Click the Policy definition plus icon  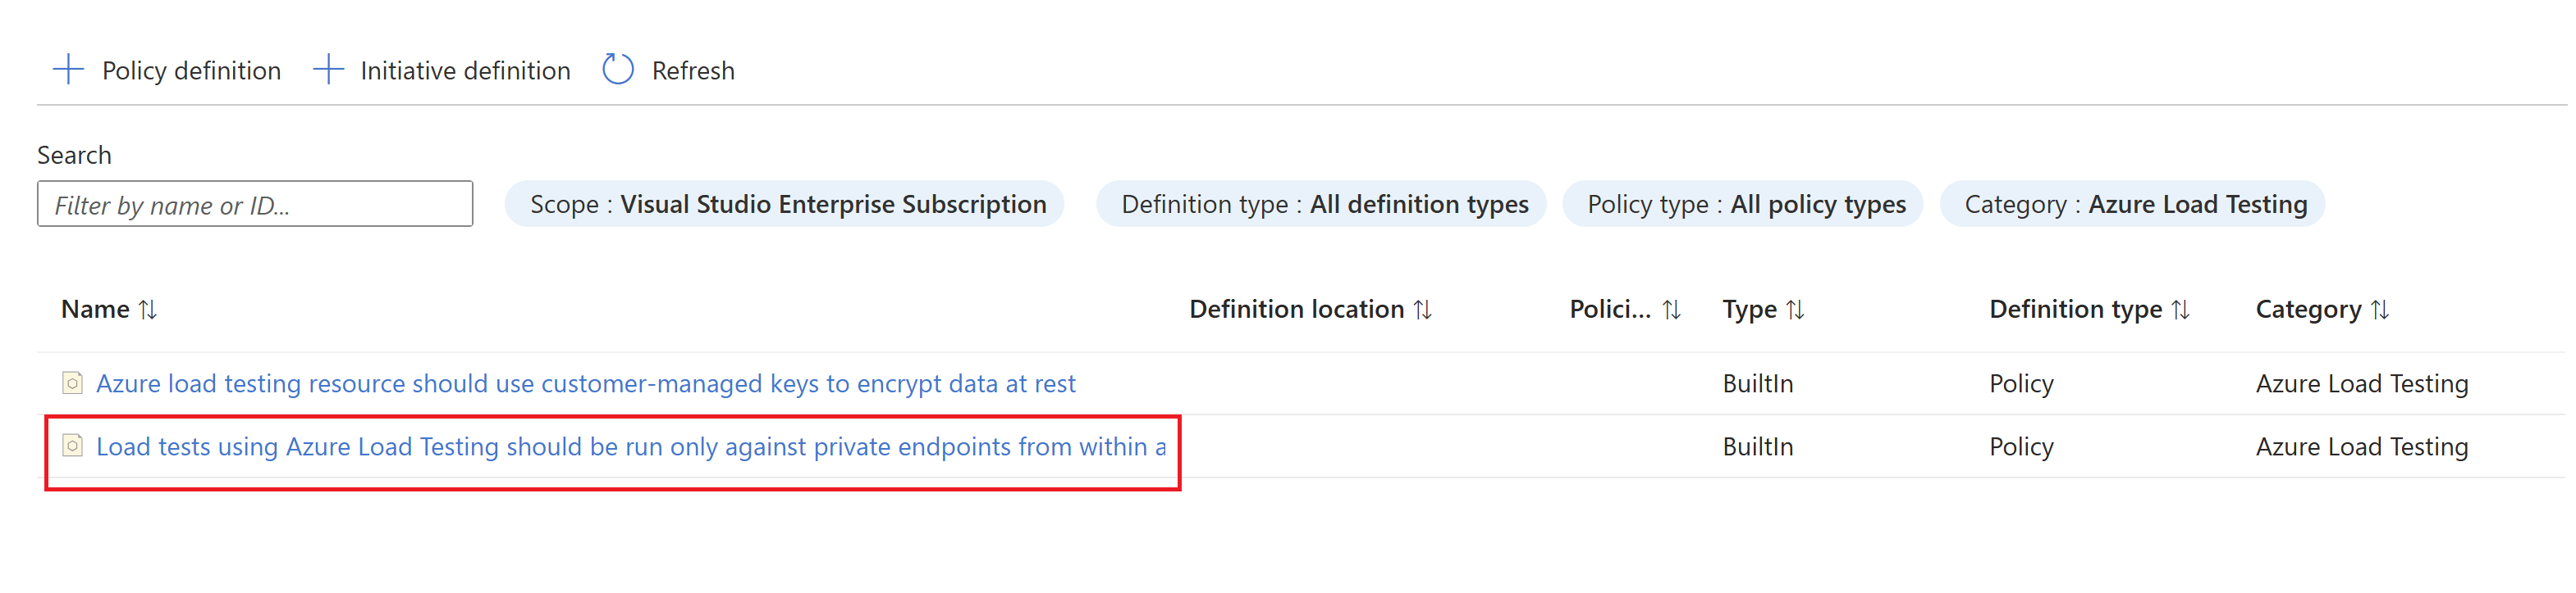tap(67, 70)
